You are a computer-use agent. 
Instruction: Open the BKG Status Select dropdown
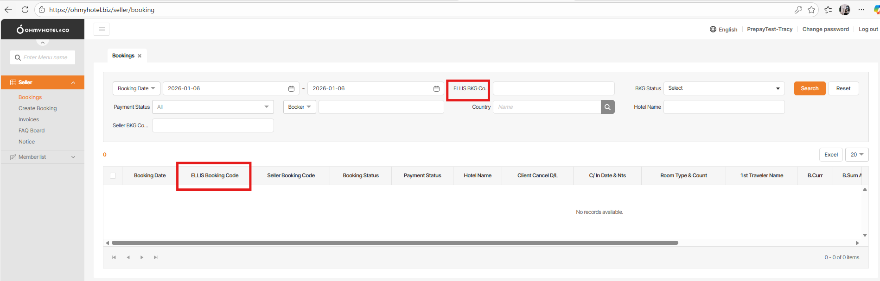(x=724, y=88)
